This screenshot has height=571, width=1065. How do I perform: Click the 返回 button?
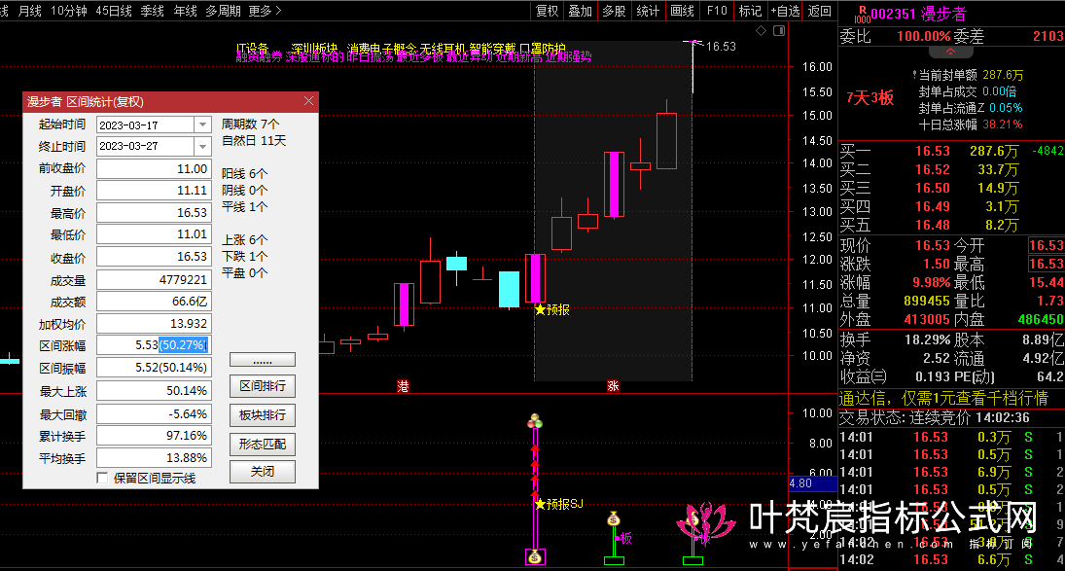[820, 11]
